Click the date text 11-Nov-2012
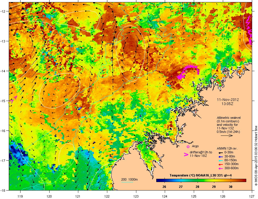This screenshot has height=199, width=258. (228, 100)
